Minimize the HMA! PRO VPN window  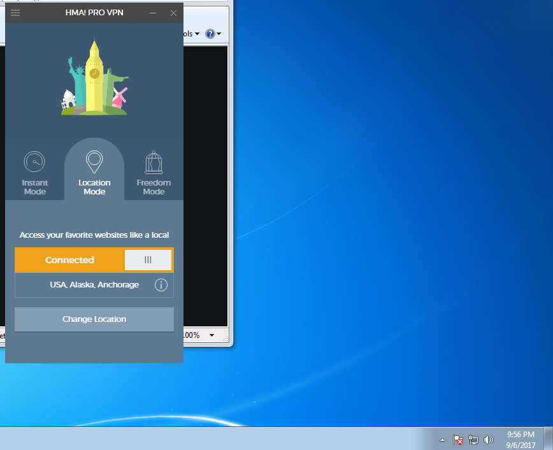153,13
